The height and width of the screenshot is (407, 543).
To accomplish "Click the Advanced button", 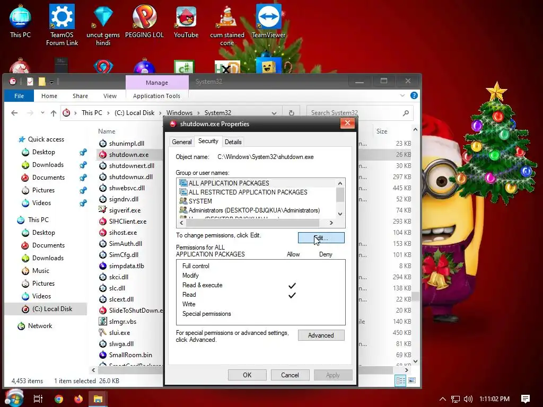I will pos(321,335).
